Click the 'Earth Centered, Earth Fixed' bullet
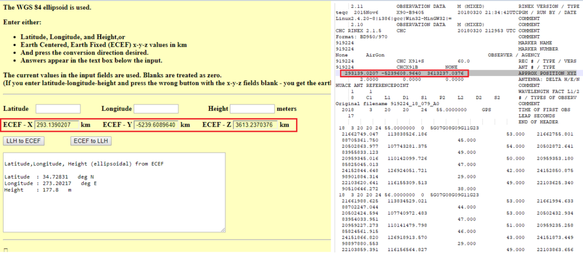 104,45
